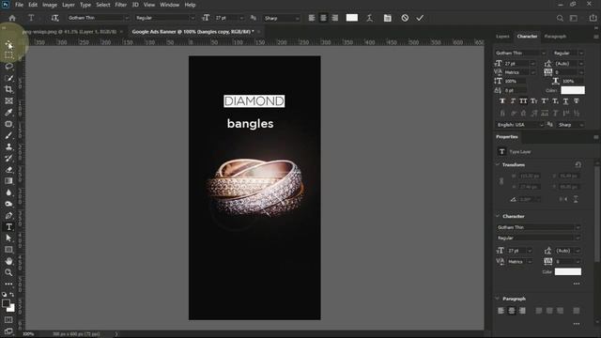Open the Image menu
The height and width of the screenshot is (338, 601).
coord(50,5)
